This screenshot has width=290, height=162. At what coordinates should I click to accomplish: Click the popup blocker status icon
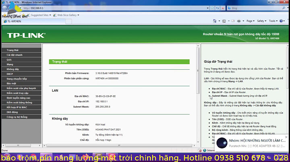click(200, 150)
